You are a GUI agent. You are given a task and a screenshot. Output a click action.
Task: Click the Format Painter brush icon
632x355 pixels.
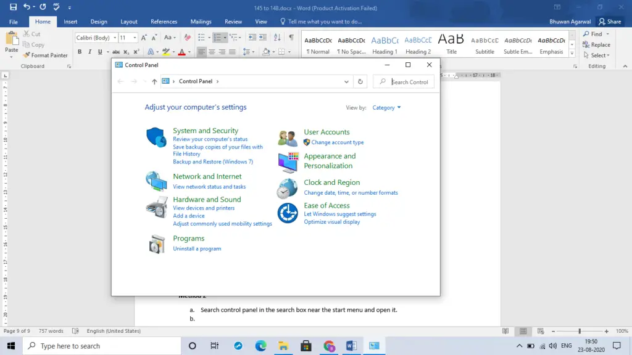[27, 55]
